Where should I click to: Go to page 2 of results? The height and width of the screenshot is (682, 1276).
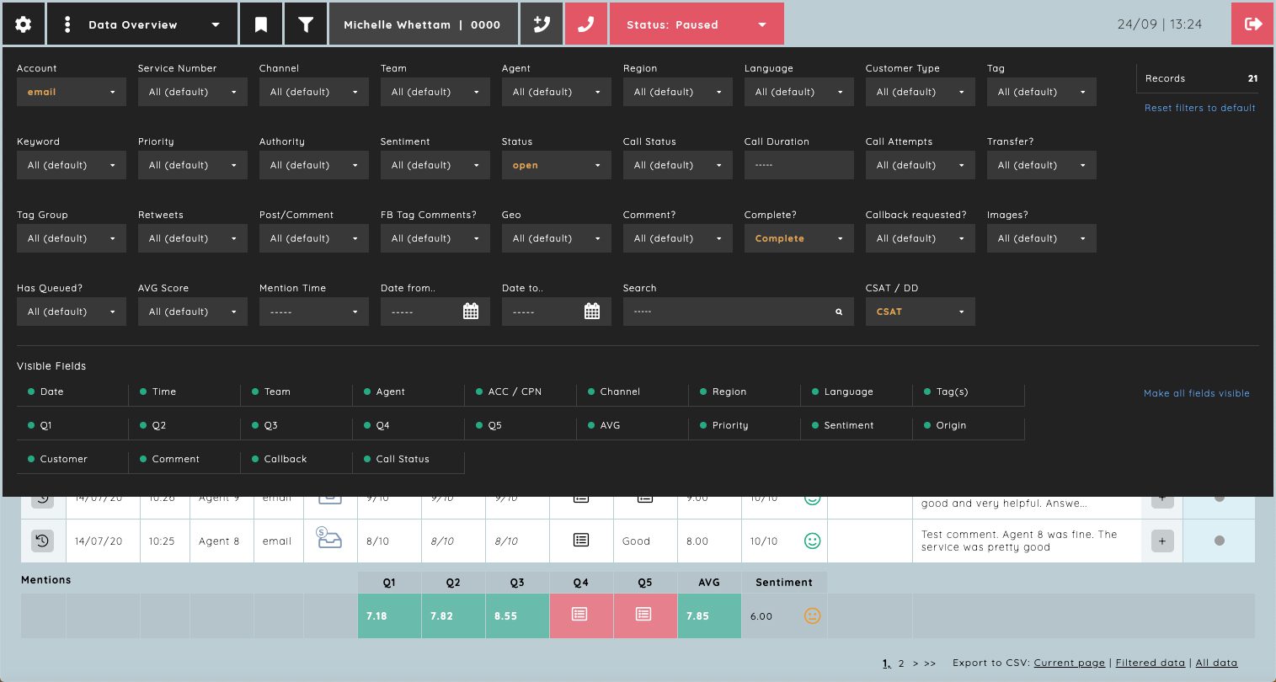coord(901,663)
